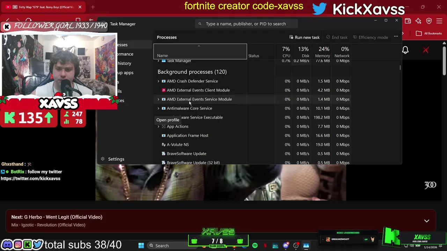Screen dimensions: 447x251
Task: Click Efficiency mode button
Action: [x=371, y=37]
